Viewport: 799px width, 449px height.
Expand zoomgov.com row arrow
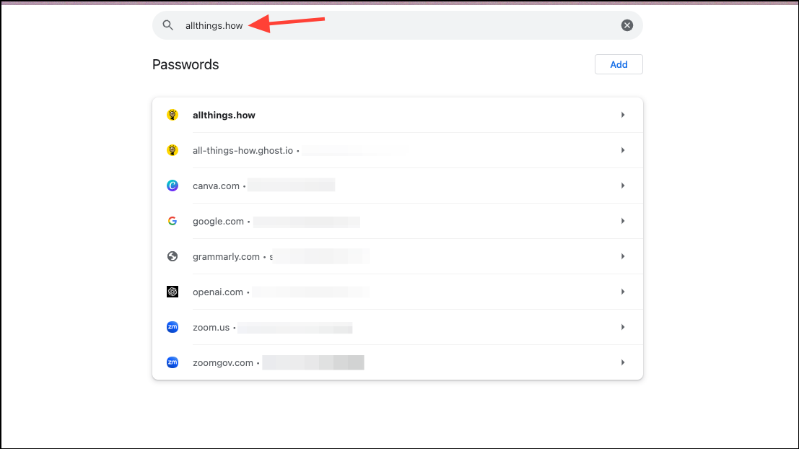(623, 362)
